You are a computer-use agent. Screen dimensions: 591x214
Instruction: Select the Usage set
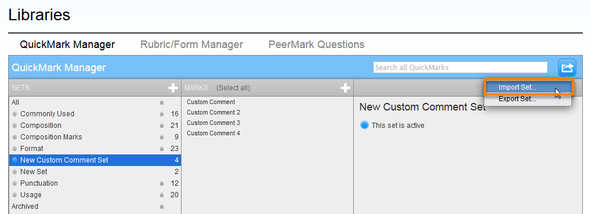point(95,195)
